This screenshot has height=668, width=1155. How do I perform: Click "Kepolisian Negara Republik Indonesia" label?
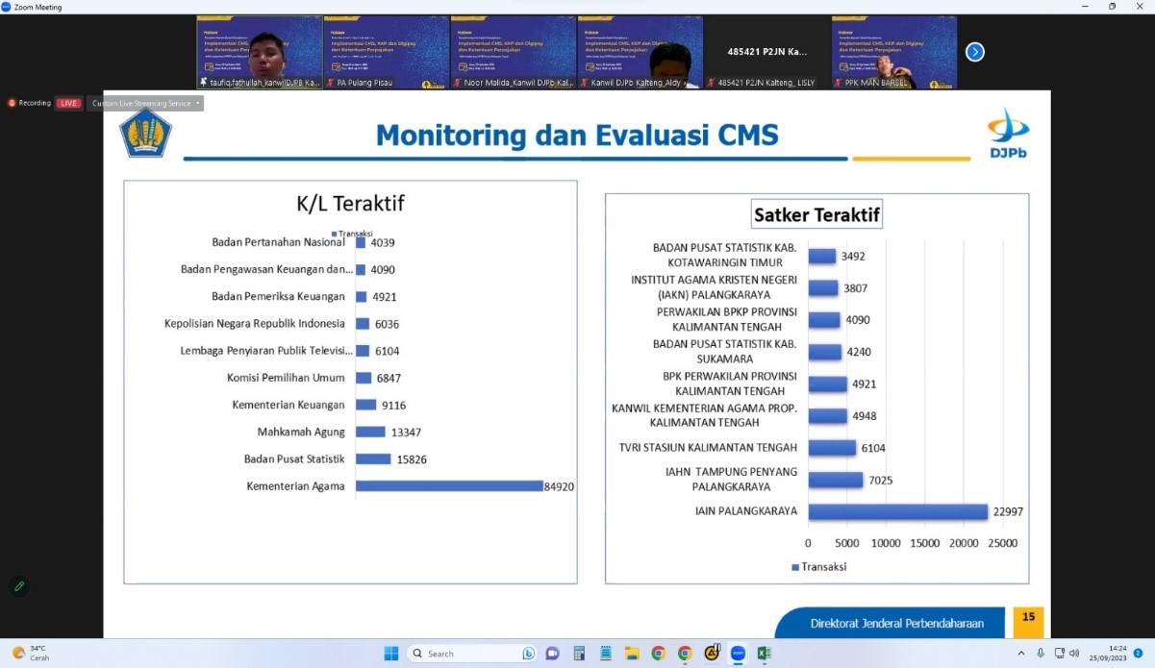pos(255,324)
